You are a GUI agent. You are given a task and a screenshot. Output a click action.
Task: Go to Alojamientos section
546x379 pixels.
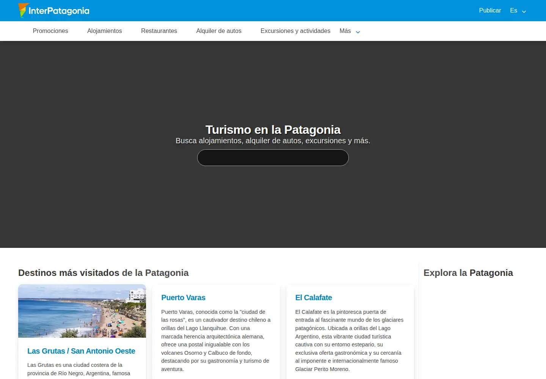(105, 31)
